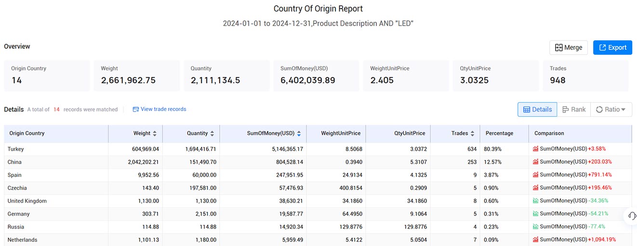Select the China row country cell
The width and height of the screenshot is (637, 246).
point(56,162)
